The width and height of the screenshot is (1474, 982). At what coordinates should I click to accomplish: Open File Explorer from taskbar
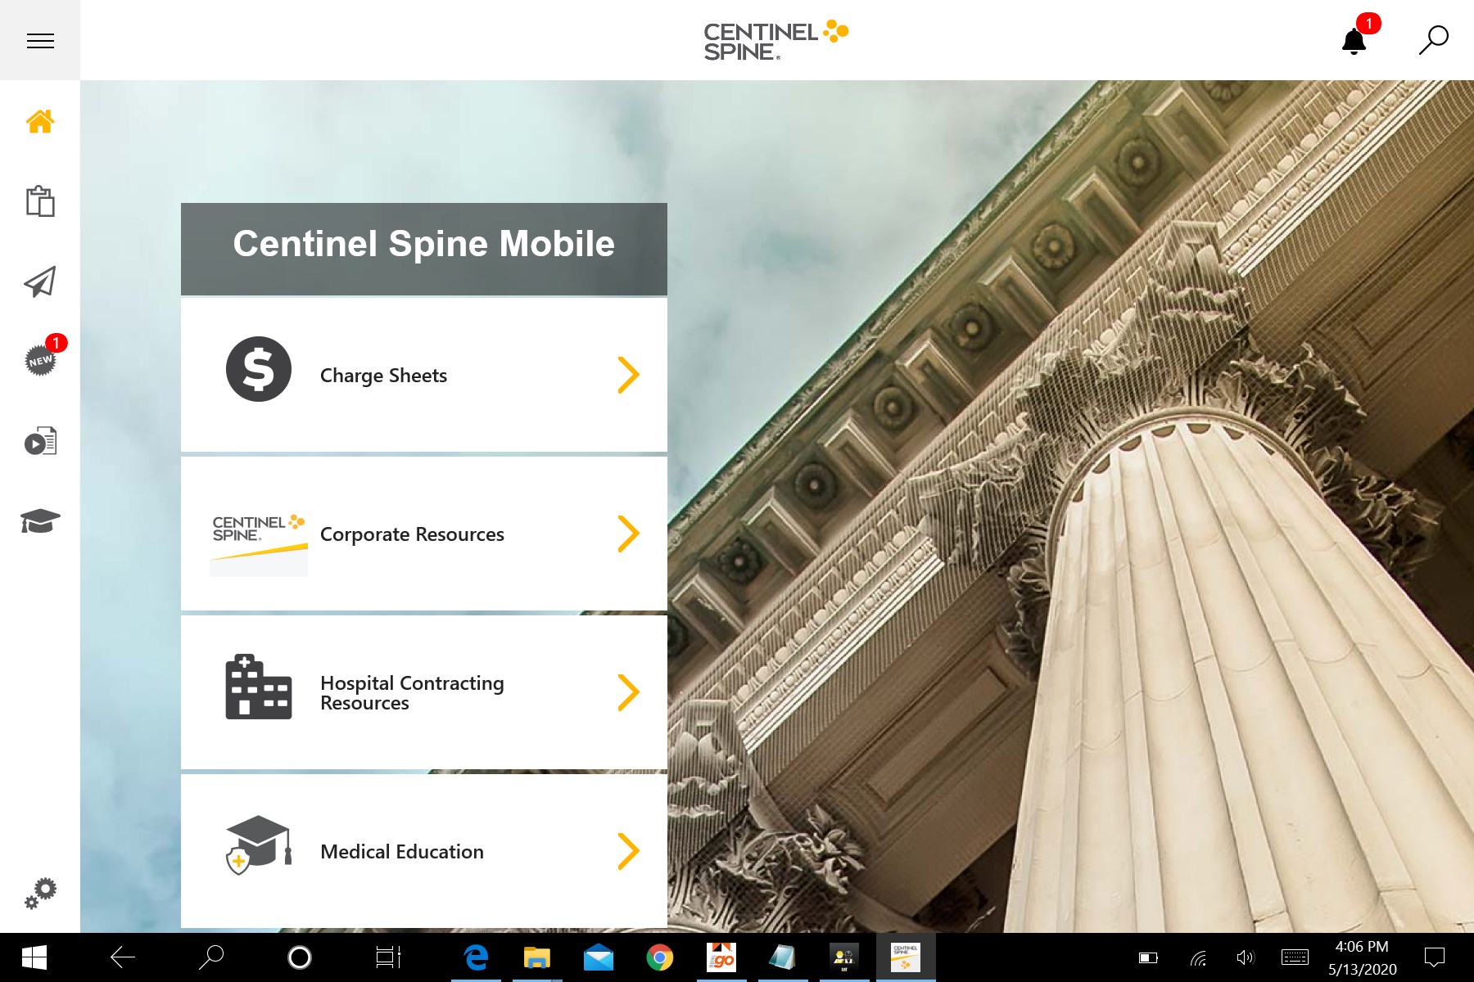click(x=537, y=957)
